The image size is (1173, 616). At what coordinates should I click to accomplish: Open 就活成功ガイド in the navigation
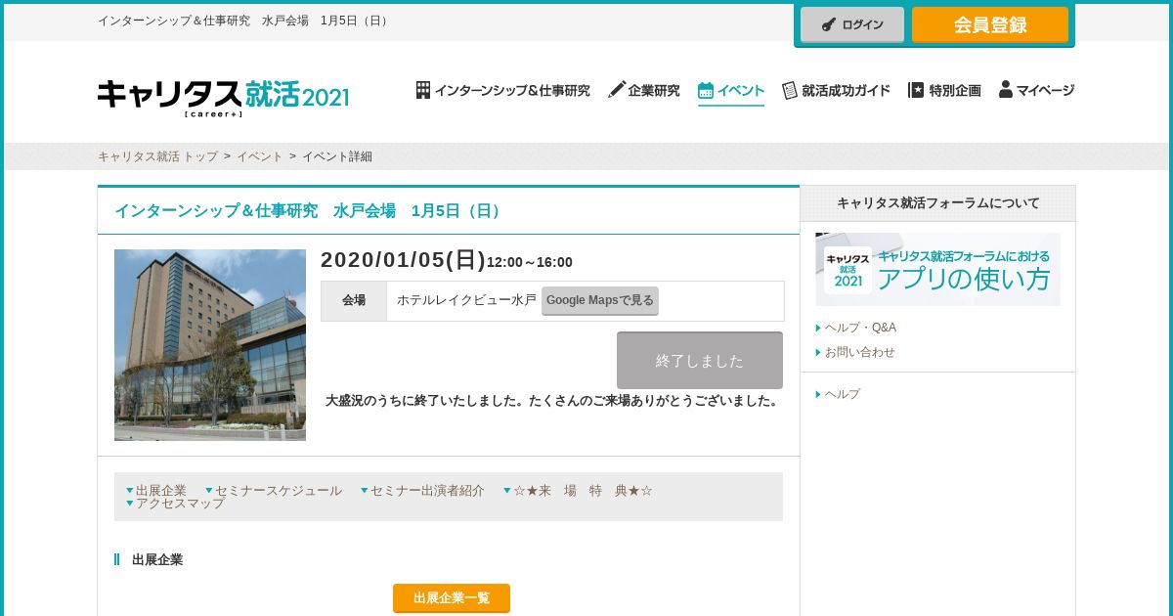point(837,90)
